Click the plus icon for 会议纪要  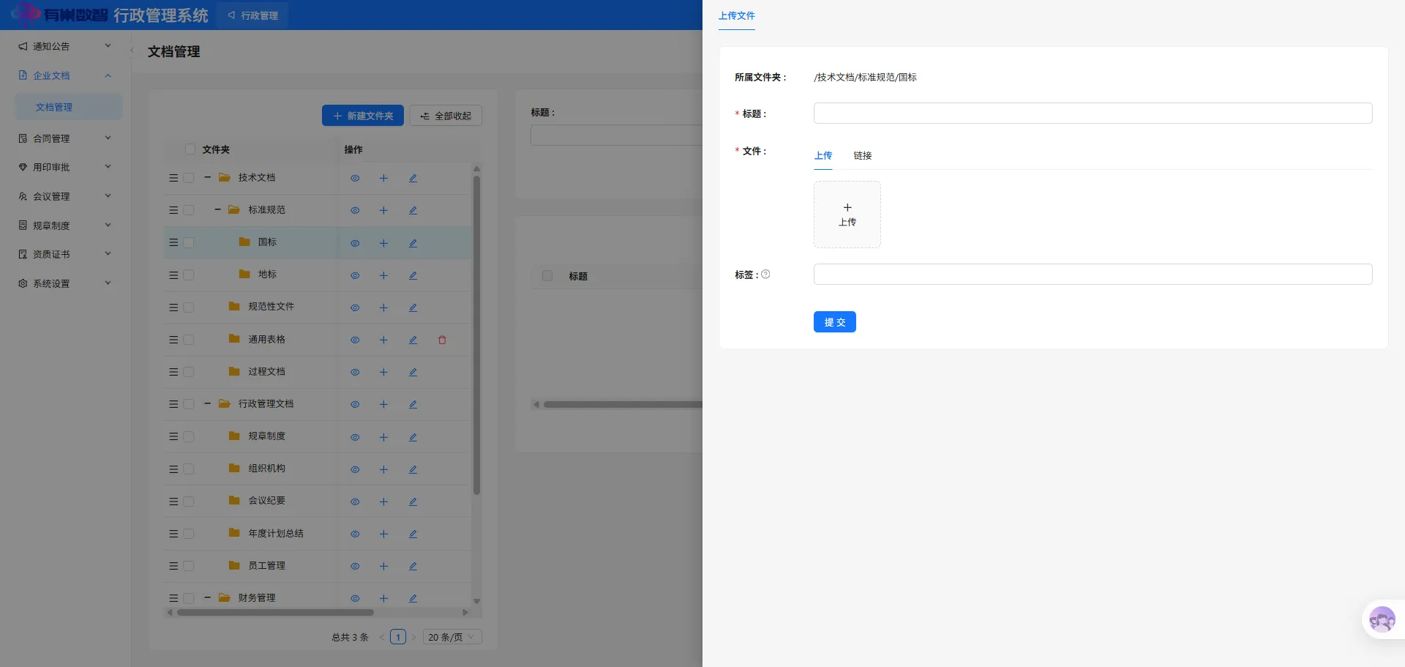[x=383, y=502]
